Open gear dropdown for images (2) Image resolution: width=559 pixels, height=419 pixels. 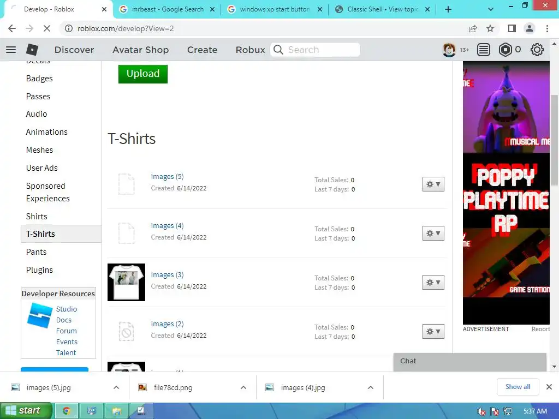(x=433, y=332)
